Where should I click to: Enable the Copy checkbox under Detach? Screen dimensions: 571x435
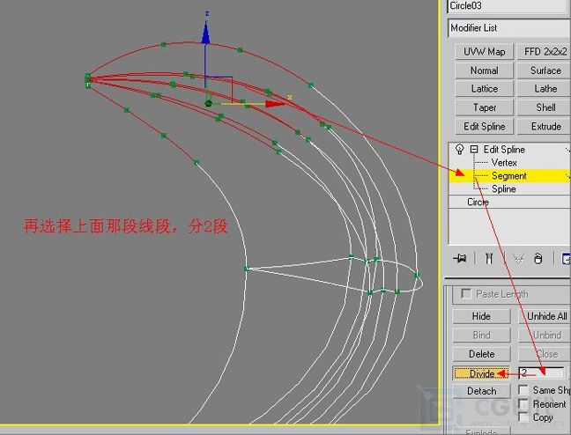(x=523, y=417)
